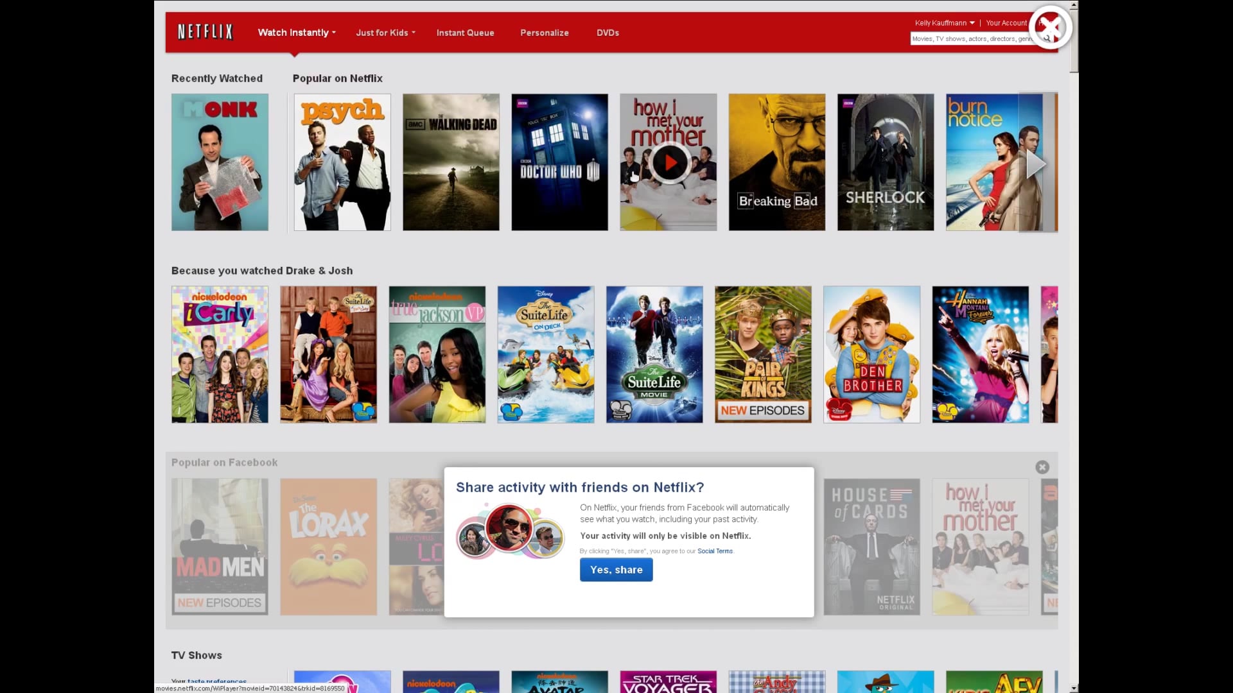Image resolution: width=1233 pixels, height=693 pixels.
Task: Click the Because you watched Drake & Josh heading
Action: tap(262, 271)
